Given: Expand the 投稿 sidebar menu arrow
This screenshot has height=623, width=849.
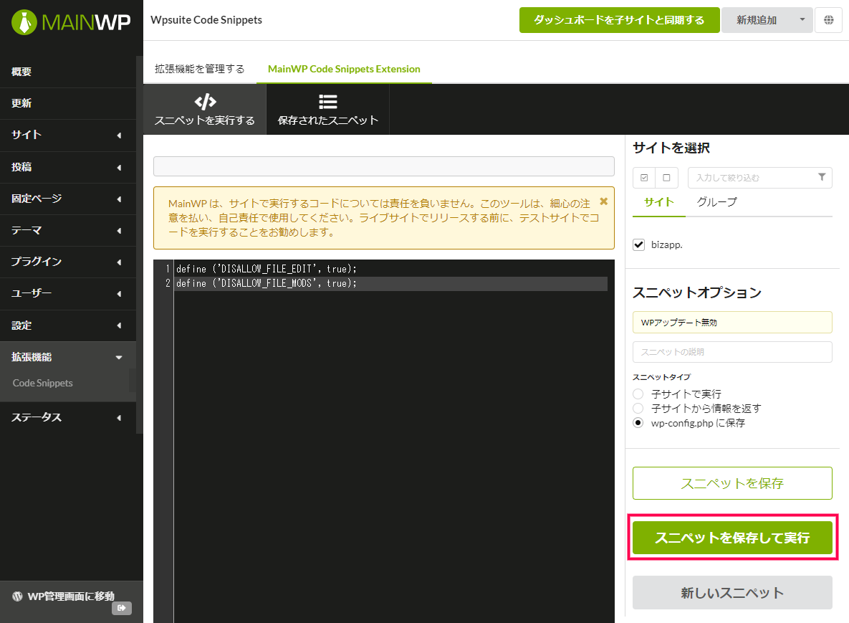Looking at the screenshot, I should [119, 167].
